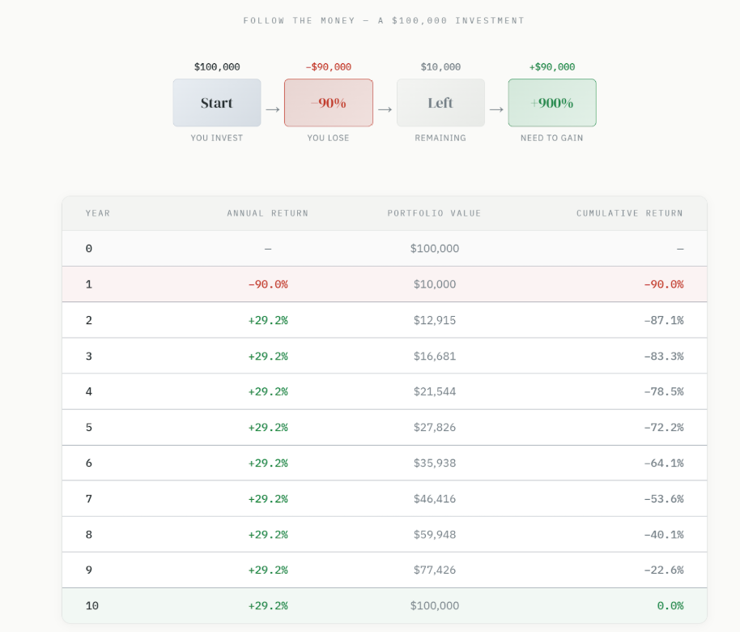Image resolution: width=740 pixels, height=632 pixels.
Task: Click arrow between Start and −90% boxes
Action: [273, 109]
